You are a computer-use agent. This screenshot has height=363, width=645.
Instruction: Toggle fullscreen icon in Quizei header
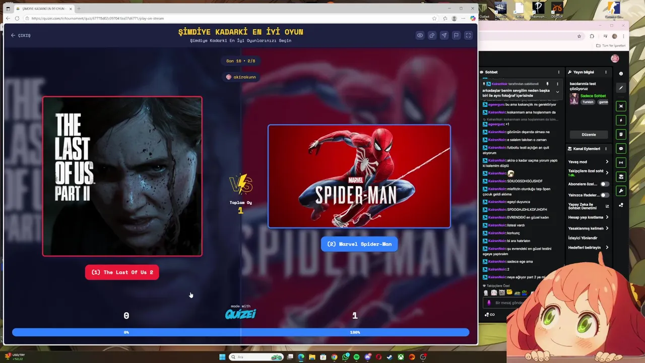(468, 35)
